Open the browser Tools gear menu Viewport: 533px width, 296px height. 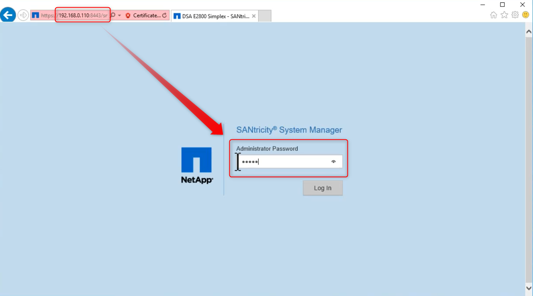tap(515, 15)
